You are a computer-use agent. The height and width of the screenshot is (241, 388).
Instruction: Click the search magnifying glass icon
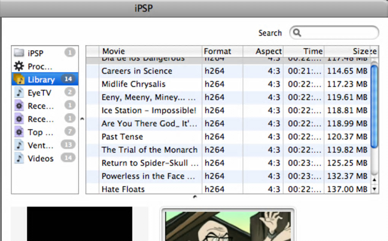(297, 33)
